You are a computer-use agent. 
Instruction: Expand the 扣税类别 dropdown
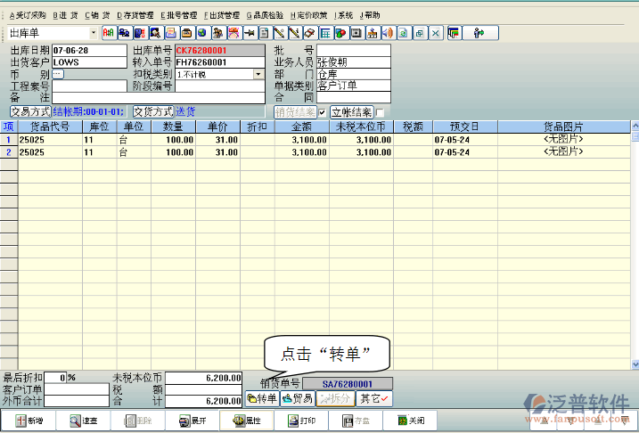258,75
